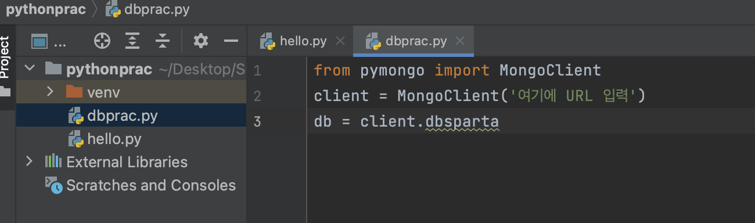
Task: Click pythonprac in the breadcrumb bar
Action: [x=45, y=10]
